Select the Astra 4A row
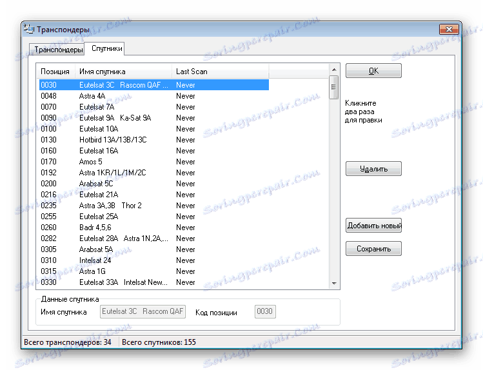 154,96
